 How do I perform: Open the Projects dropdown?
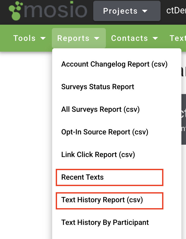pyautogui.click(x=126, y=11)
